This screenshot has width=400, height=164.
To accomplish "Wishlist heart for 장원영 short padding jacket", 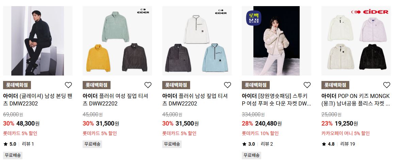I will tap(307, 85).
